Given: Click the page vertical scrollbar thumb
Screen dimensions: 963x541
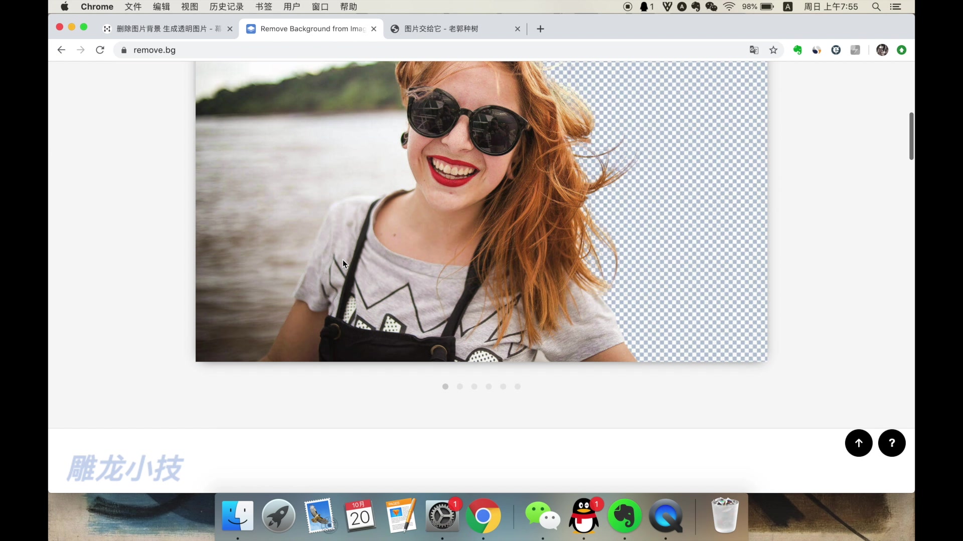Looking at the screenshot, I should pos(911,136).
